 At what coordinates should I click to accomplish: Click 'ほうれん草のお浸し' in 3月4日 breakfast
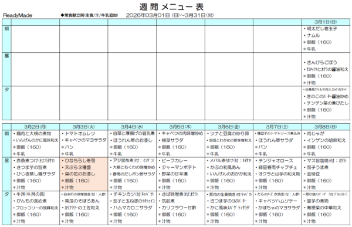pyautogui.click(x=133, y=140)
